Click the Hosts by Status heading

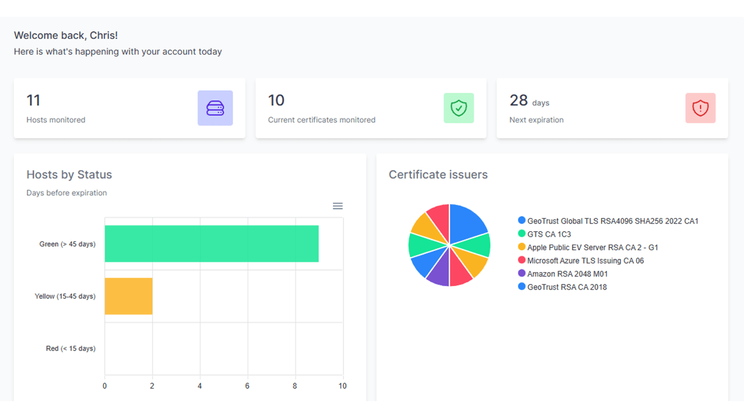[69, 175]
